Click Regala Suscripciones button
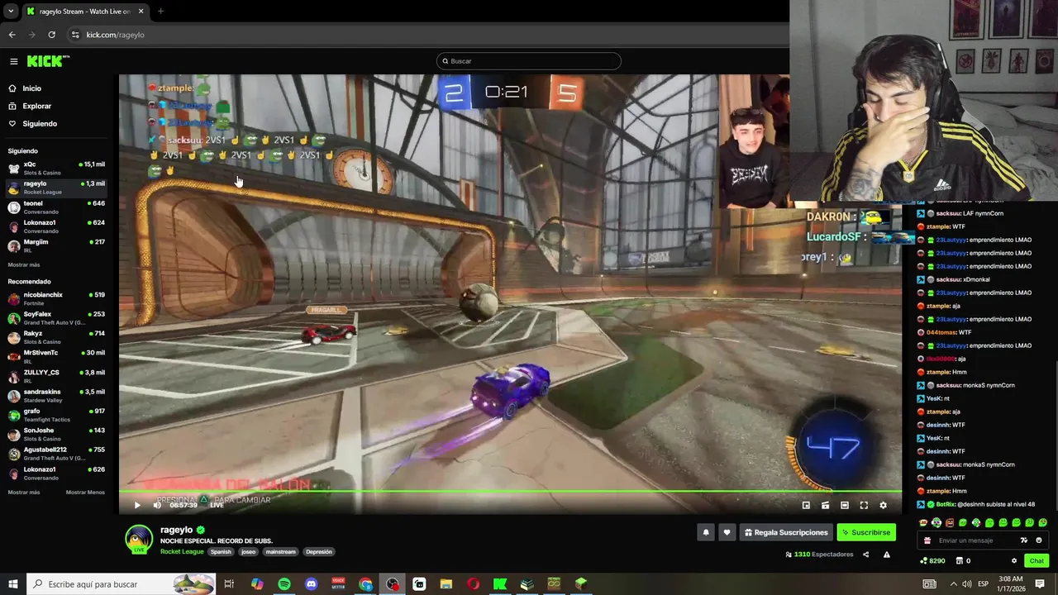The width and height of the screenshot is (1058, 595). pyautogui.click(x=786, y=532)
